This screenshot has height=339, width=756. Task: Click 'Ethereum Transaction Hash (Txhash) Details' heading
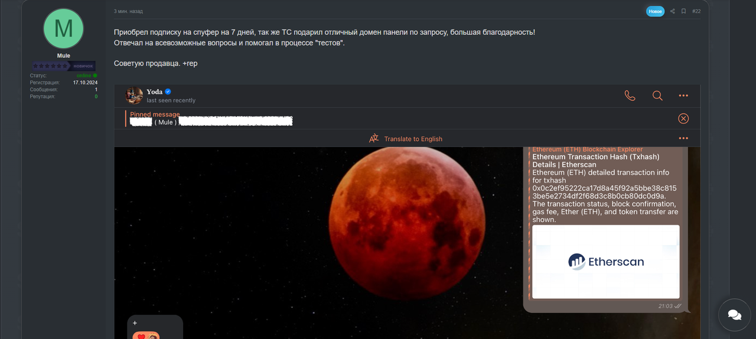(596, 161)
